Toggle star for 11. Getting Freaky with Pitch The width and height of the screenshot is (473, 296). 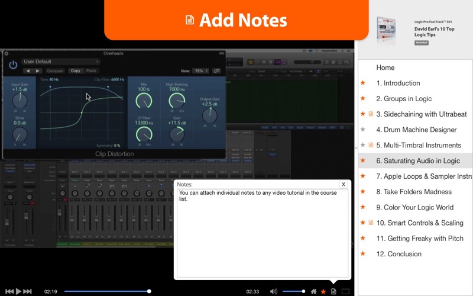363,238
